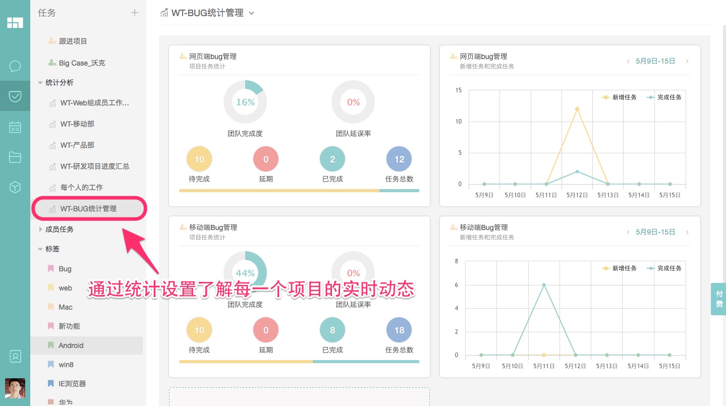This screenshot has height=406, width=726.
Task: Open the files folder icon in the left rail
Action: [x=15, y=157]
